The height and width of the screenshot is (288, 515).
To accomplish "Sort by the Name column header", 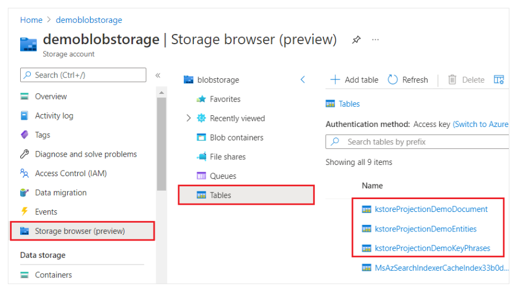I will tap(372, 186).
